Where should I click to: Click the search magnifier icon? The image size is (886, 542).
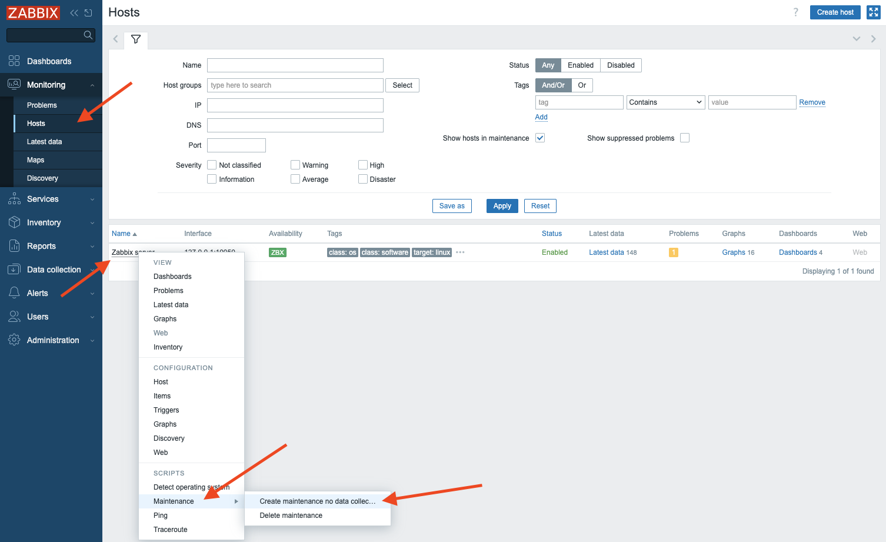pos(88,35)
